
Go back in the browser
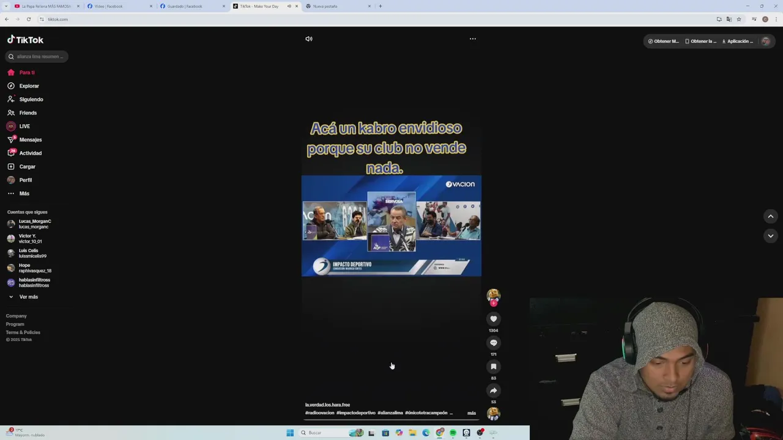[6, 19]
